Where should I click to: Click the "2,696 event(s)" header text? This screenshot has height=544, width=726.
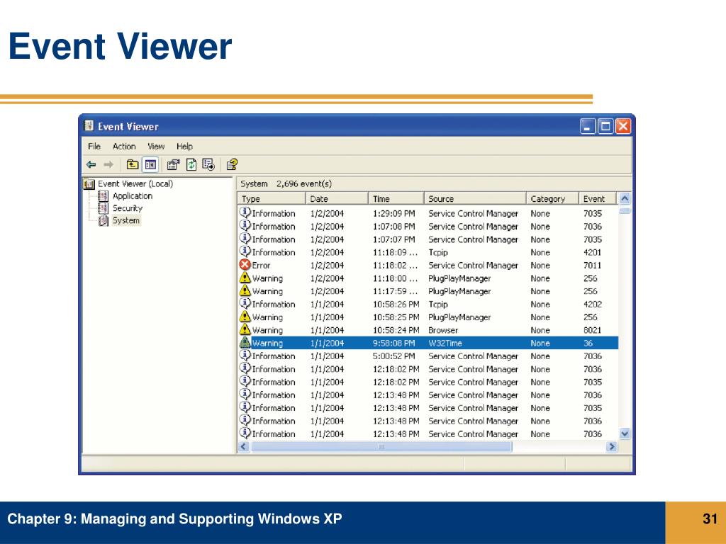pyautogui.click(x=304, y=183)
